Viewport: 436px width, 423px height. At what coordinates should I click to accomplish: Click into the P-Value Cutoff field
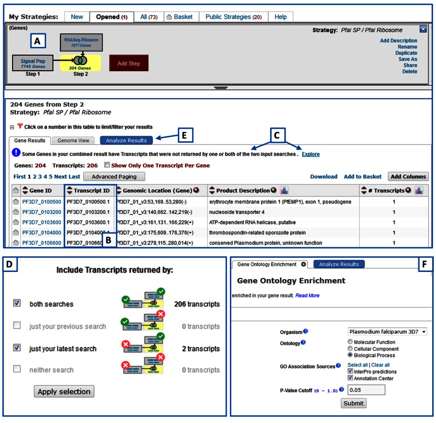[366, 390]
